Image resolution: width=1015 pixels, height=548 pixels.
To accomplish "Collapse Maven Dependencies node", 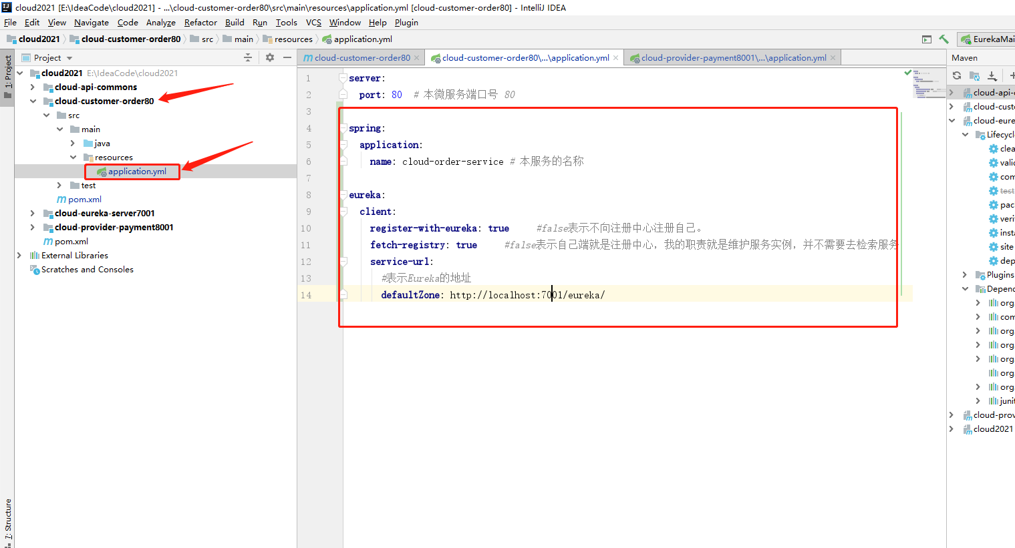I will (966, 289).
